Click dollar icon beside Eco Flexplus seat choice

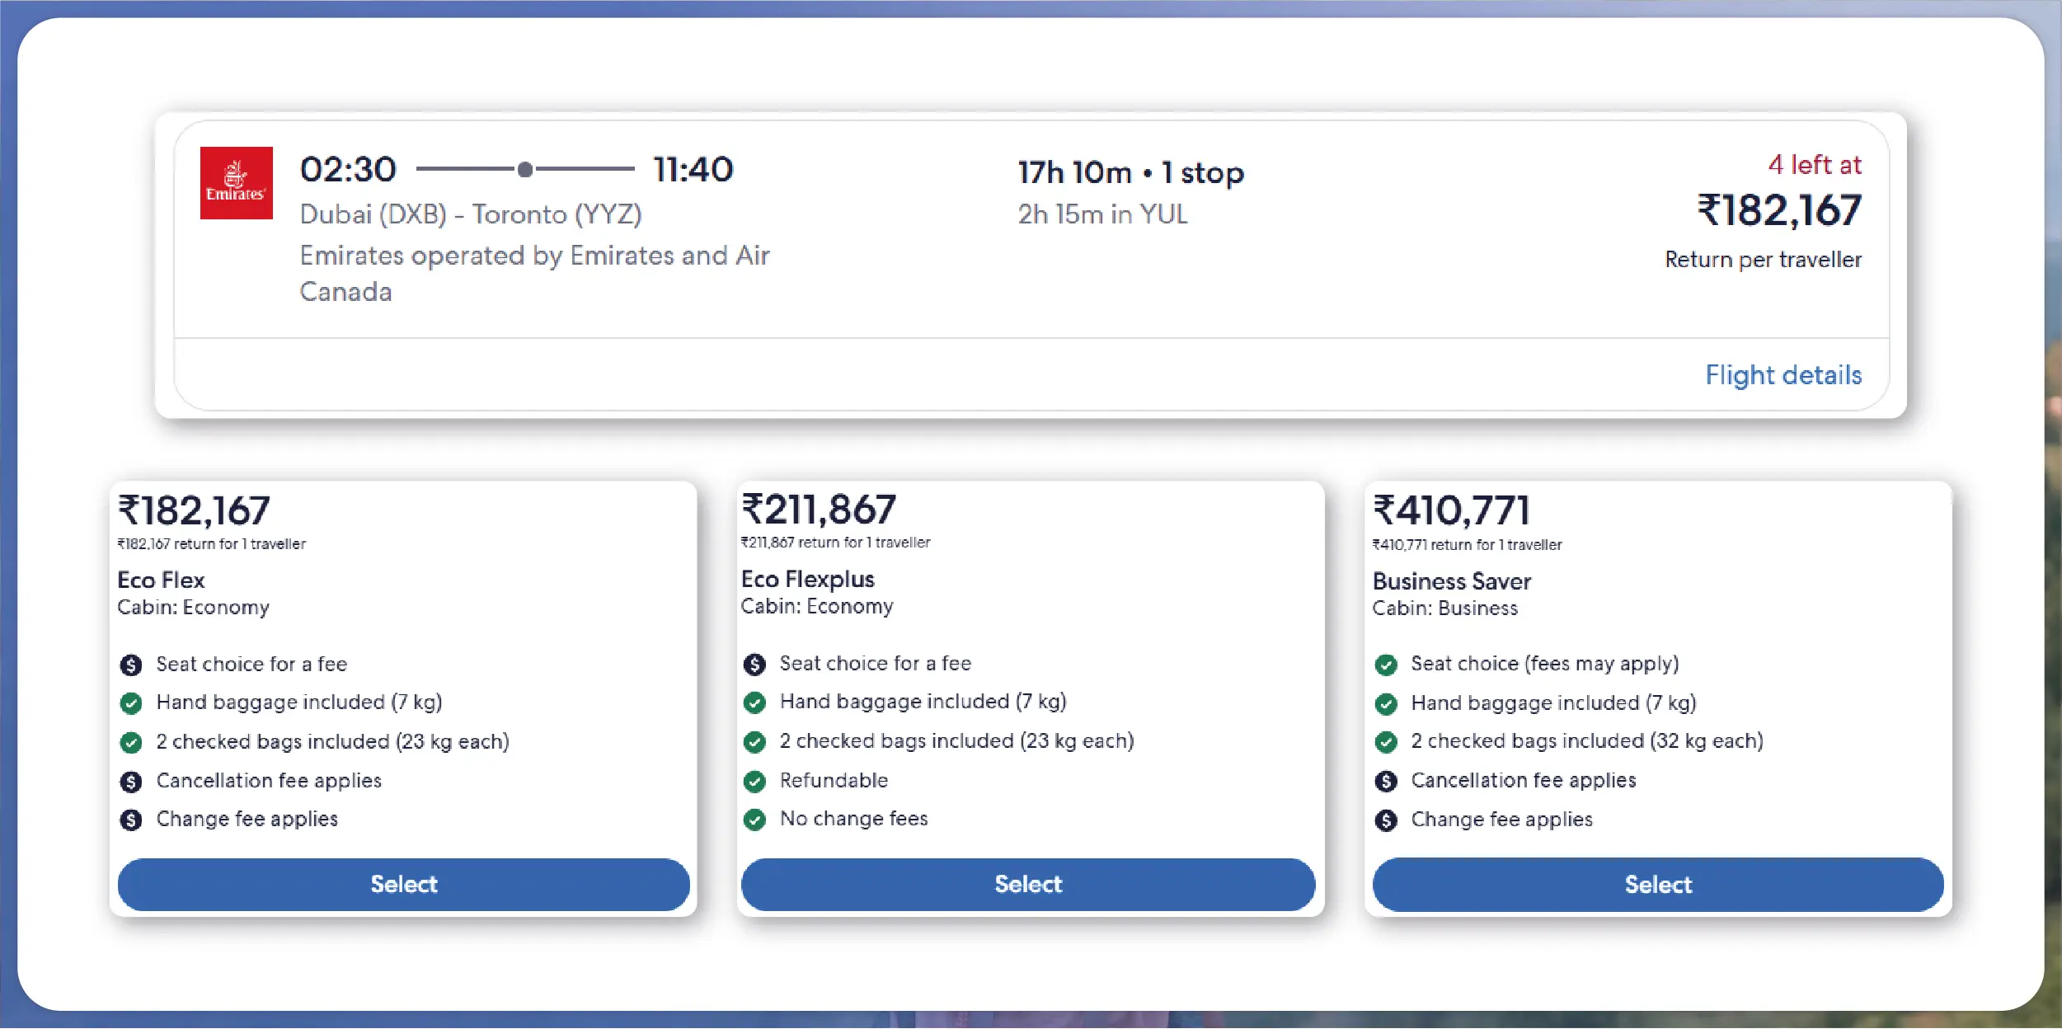(x=754, y=665)
